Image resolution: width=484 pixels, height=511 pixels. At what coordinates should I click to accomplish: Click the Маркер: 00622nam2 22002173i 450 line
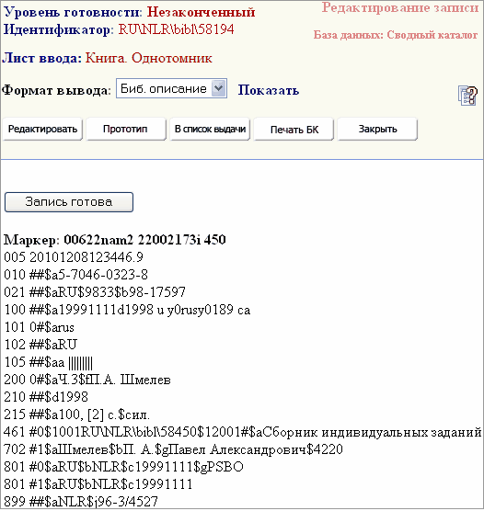[114, 240]
